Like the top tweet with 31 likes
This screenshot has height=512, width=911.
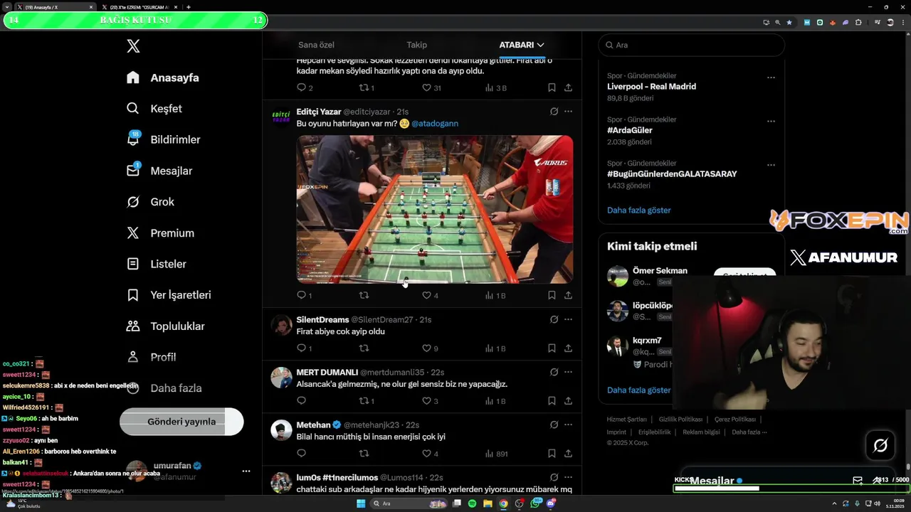point(427,88)
